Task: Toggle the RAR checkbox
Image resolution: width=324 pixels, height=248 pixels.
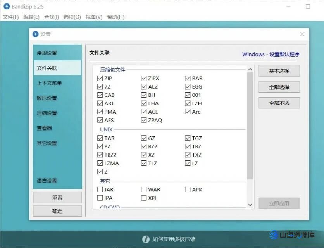Action: pyautogui.click(x=188, y=78)
